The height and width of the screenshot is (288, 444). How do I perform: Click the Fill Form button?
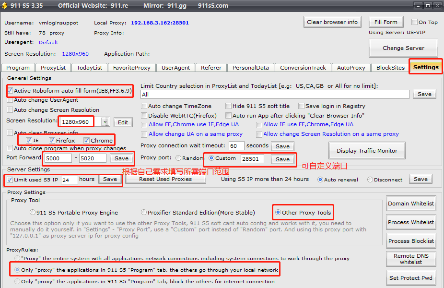[x=386, y=22]
